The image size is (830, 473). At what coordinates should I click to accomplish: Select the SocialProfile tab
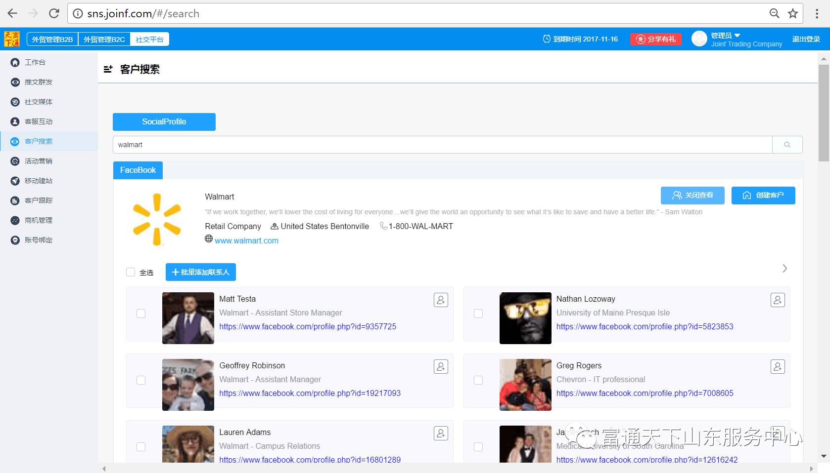(x=164, y=122)
